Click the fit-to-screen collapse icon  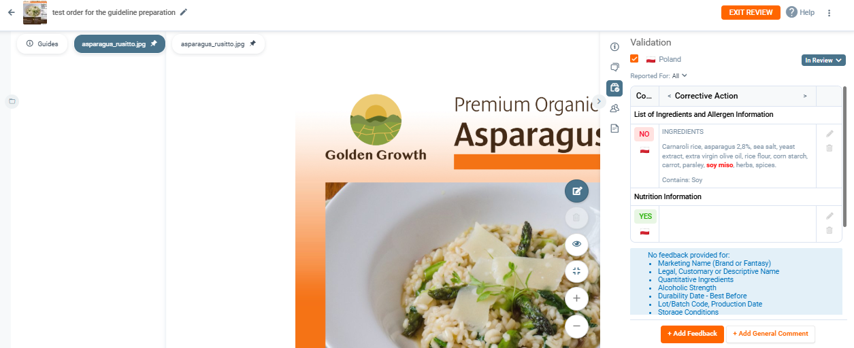point(576,271)
